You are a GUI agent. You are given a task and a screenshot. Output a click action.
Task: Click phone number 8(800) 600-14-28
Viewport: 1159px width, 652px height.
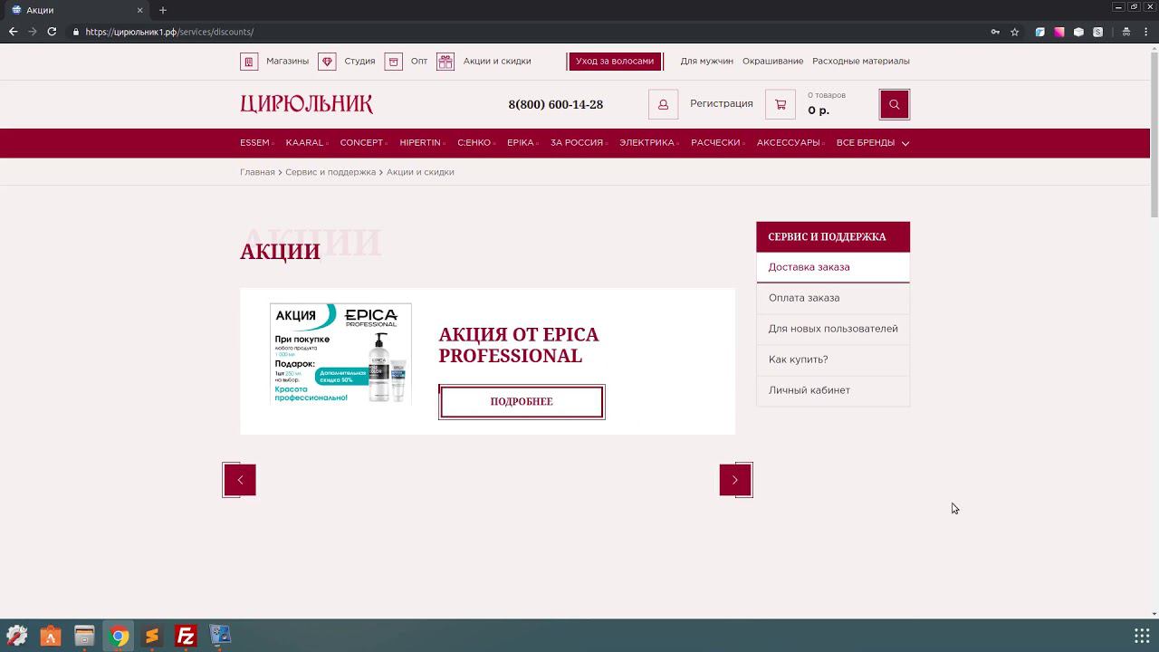(556, 105)
